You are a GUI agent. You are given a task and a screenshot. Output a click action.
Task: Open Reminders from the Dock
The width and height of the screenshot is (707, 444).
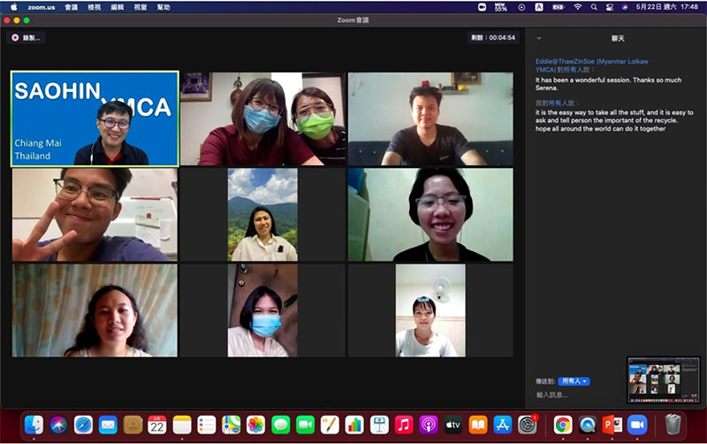[x=207, y=425]
